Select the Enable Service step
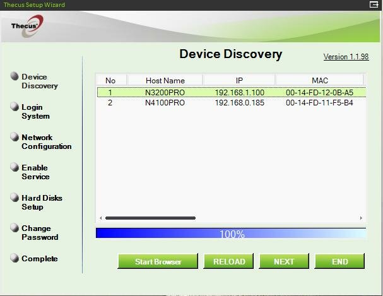Viewport: 383px width, 296px height. [x=36, y=172]
